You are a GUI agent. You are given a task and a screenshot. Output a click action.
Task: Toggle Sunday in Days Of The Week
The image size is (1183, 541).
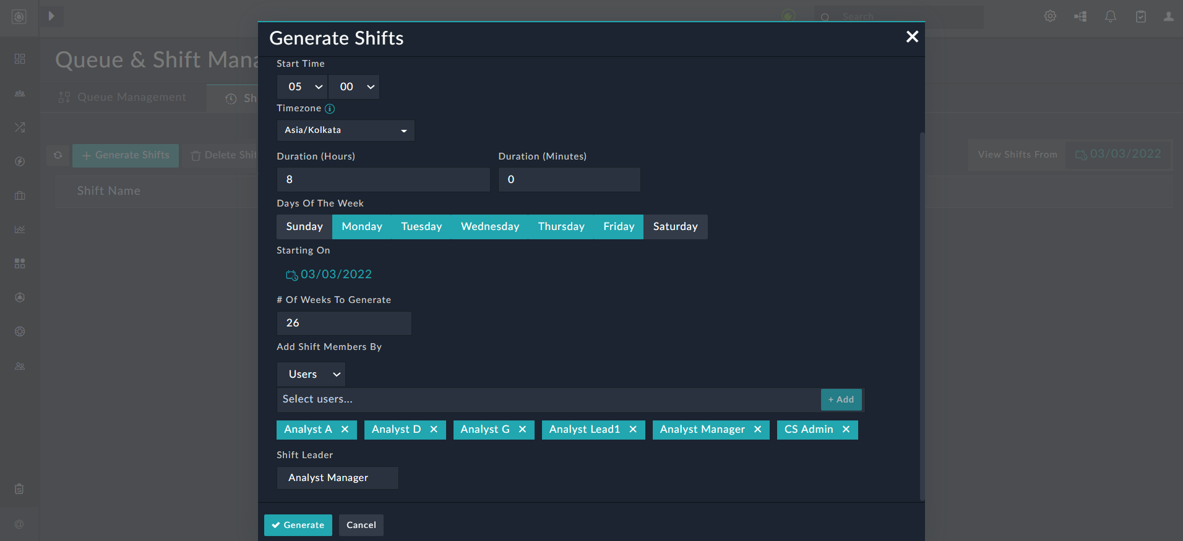coord(304,227)
